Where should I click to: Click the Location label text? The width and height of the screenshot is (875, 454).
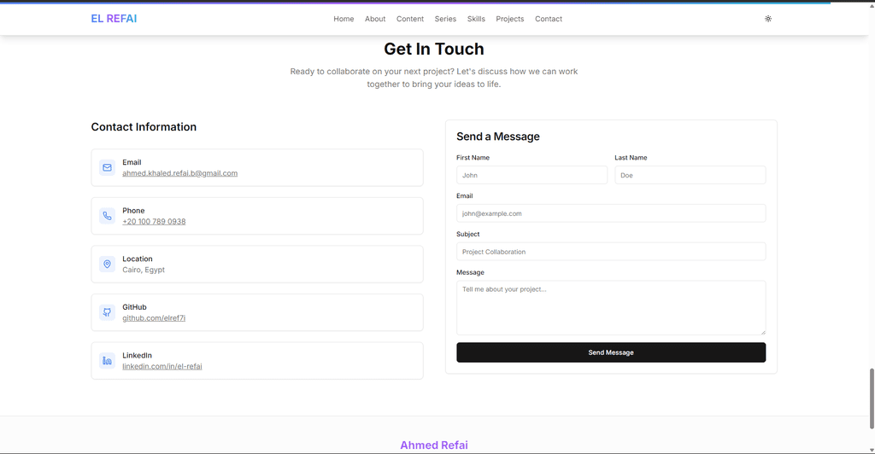pyautogui.click(x=138, y=259)
